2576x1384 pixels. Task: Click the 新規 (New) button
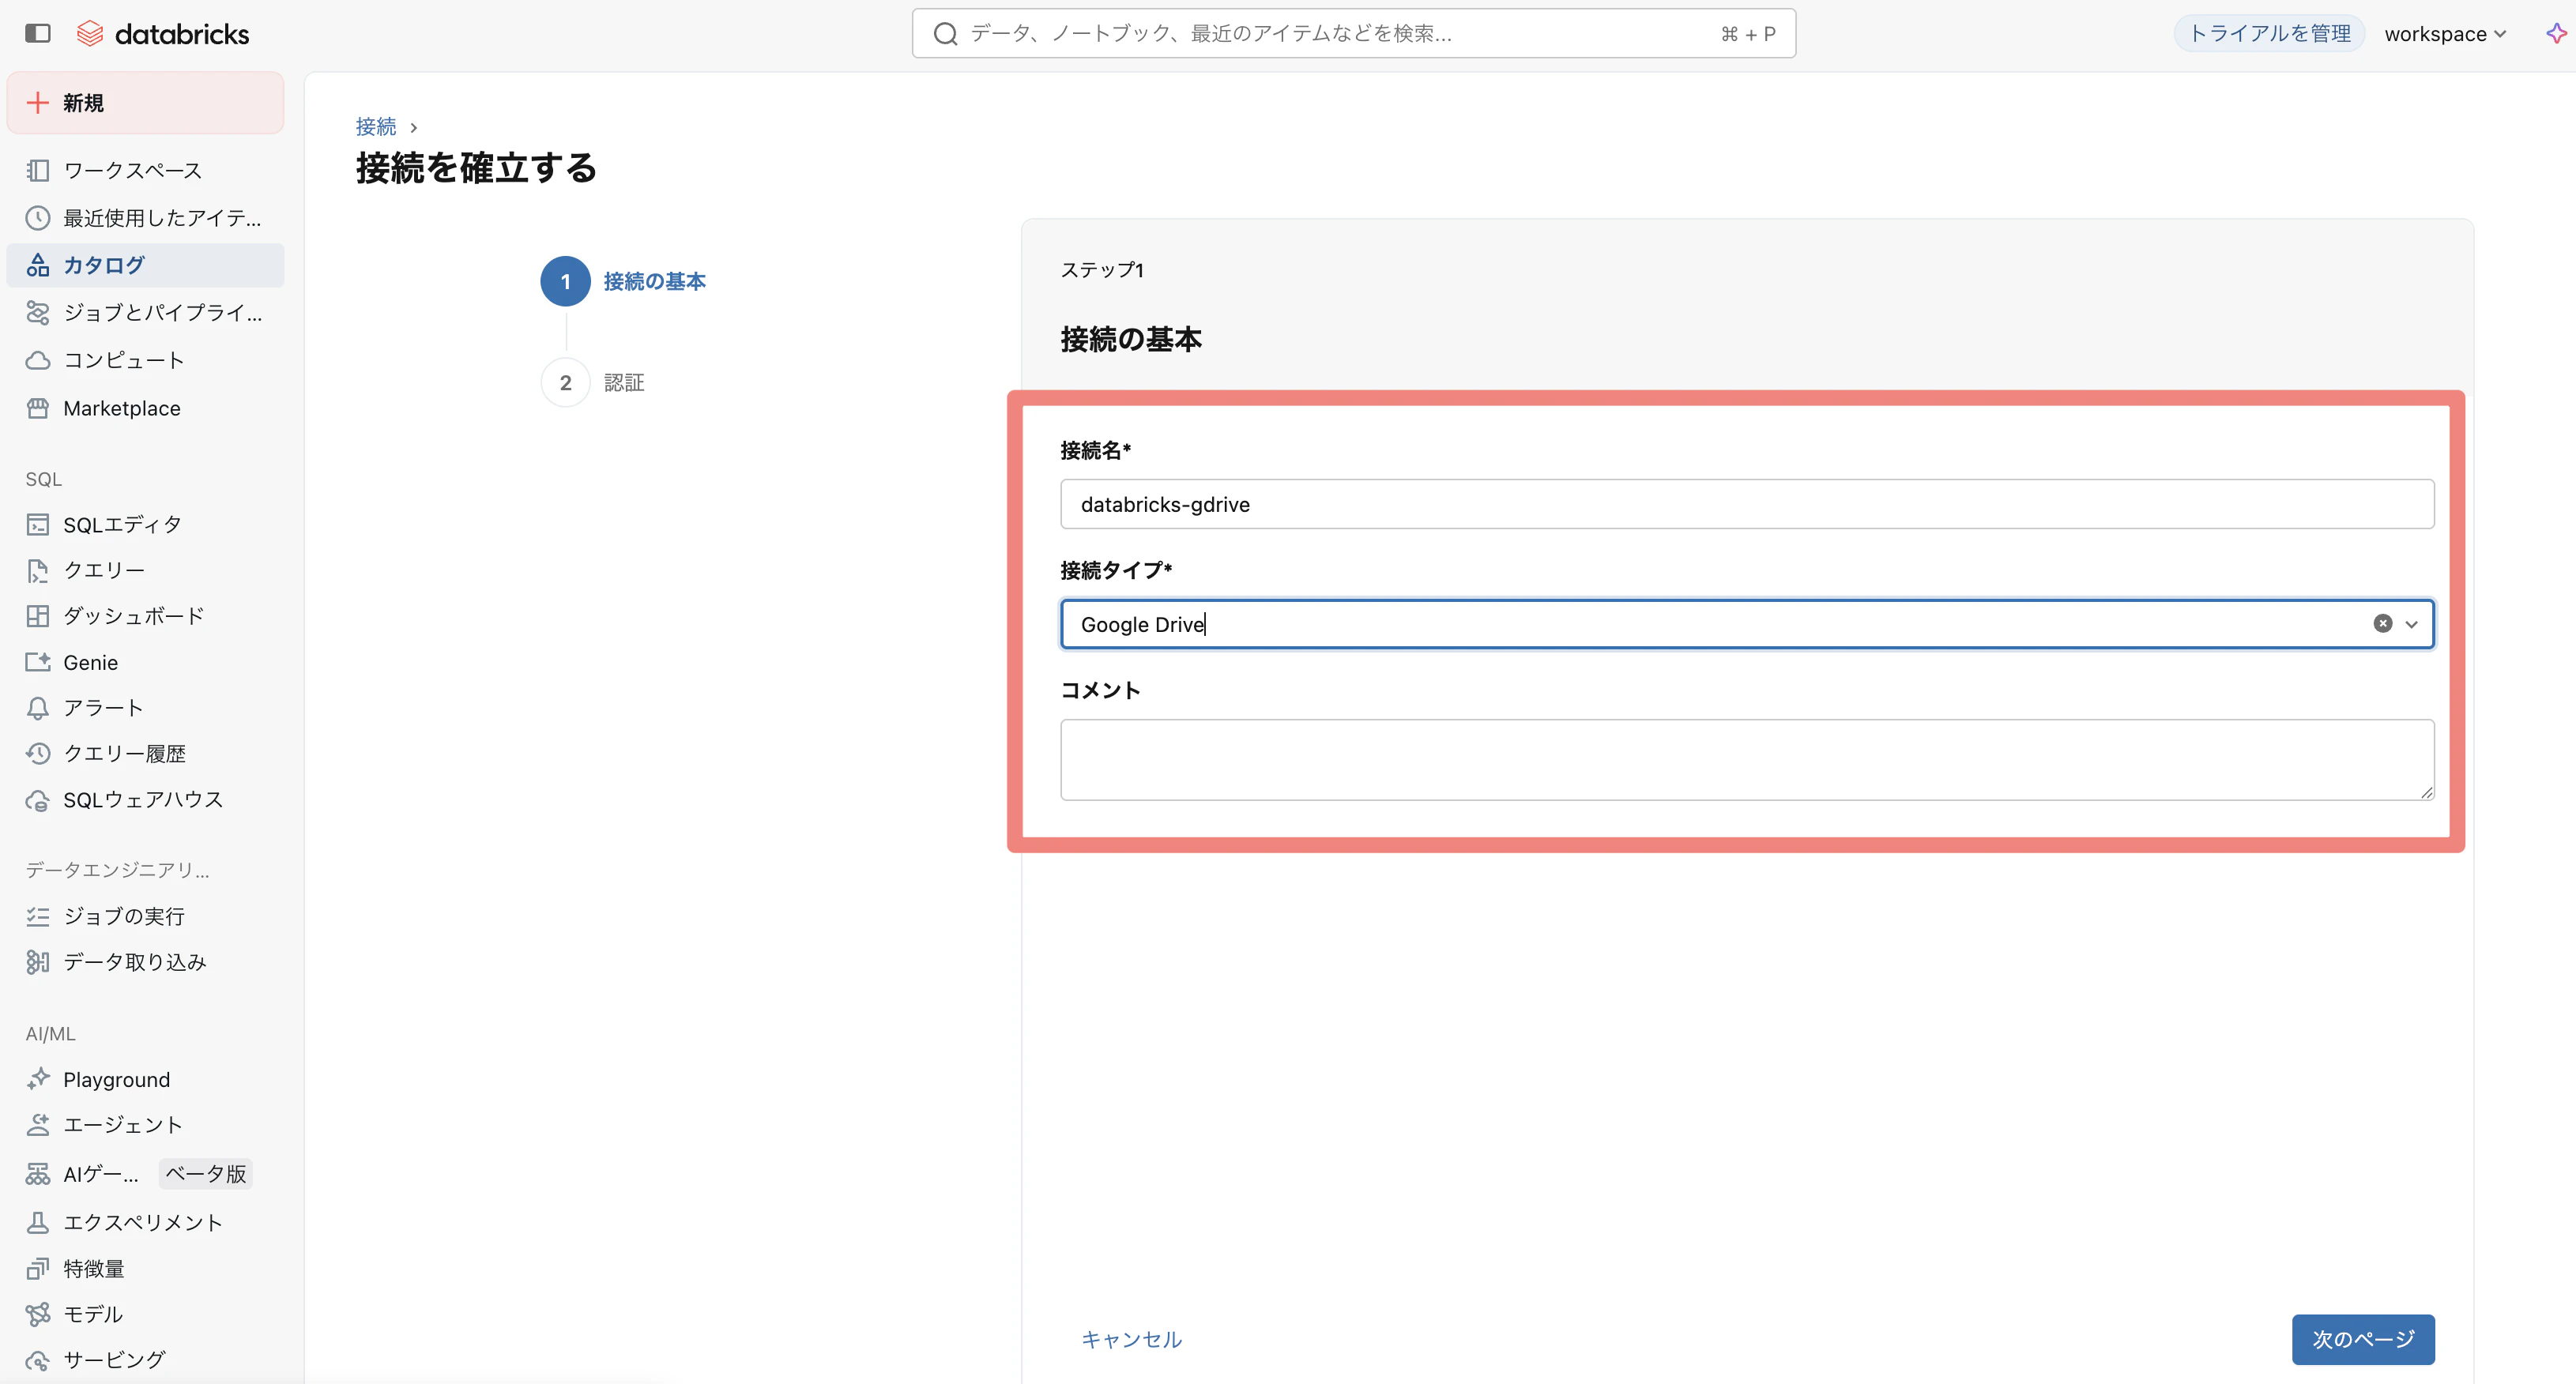[145, 103]
